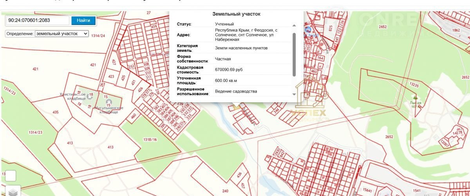Click the info popup scroll-up arrow
This screenshot has width=470, height=196.
294,25
